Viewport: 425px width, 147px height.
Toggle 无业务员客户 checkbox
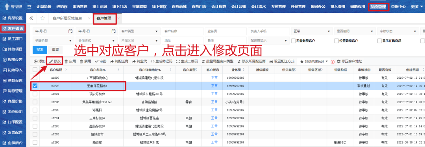coord(293,41)
